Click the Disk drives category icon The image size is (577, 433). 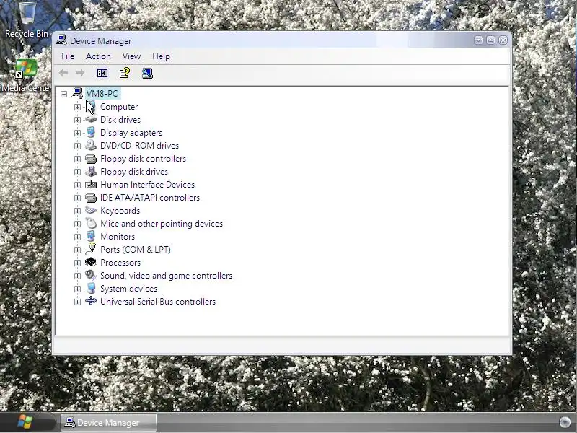pos(91,119)
